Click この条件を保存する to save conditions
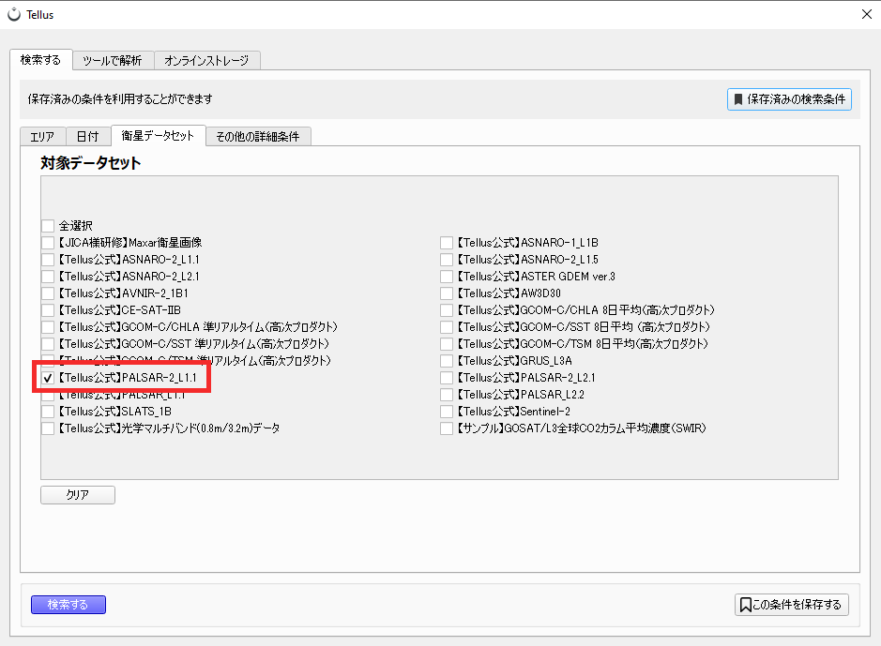Screen dimensions: 881x646 click(x=791, y=605)
